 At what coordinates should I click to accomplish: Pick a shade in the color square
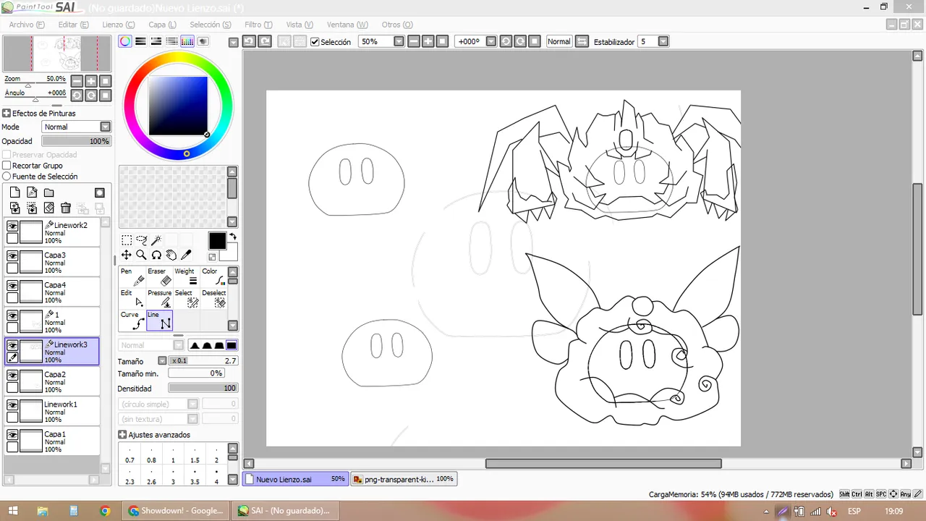177,106
